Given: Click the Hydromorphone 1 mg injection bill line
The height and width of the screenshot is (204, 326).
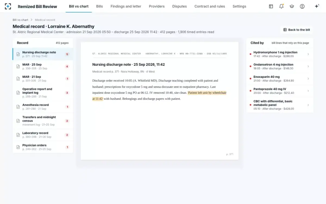Looking at the screenshot, I should point(280,54).
